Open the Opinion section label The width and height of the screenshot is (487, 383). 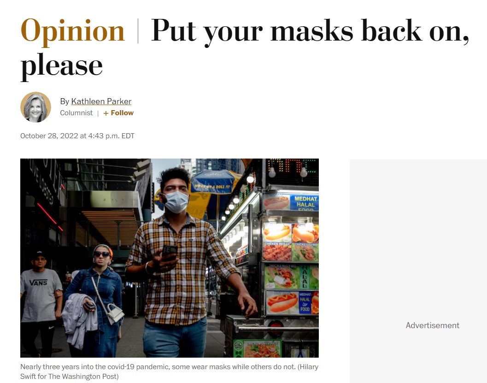coord(72,31)
